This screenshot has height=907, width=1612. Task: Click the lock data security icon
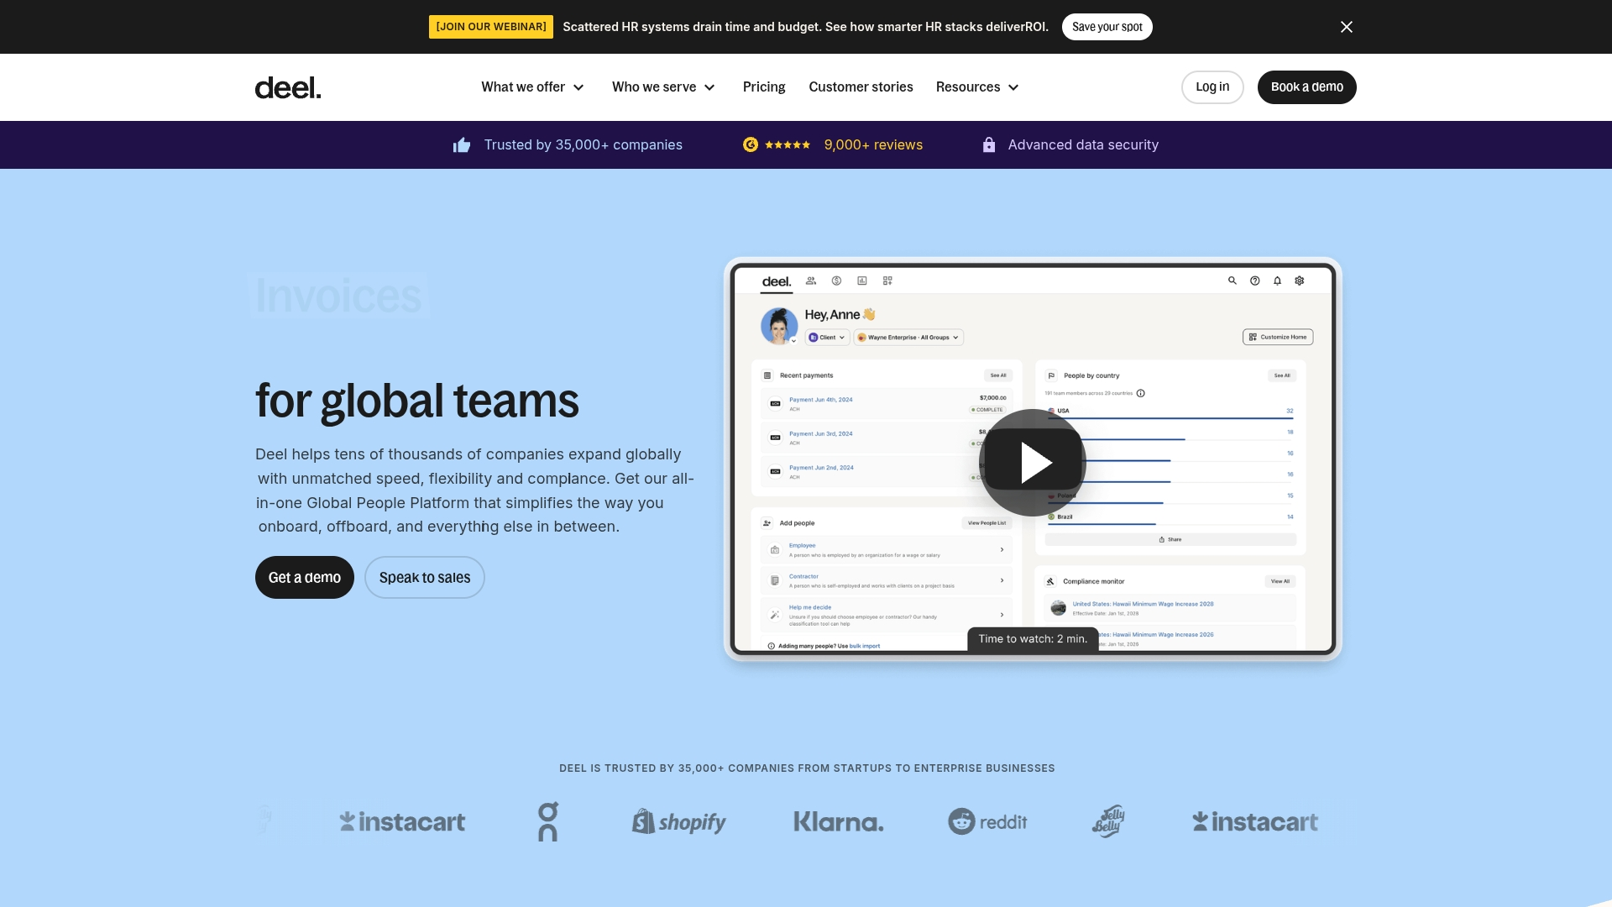click(989, 144)
